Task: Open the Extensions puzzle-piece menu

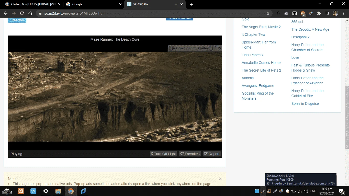Action: pyautogui.click(x=319, y=13)
